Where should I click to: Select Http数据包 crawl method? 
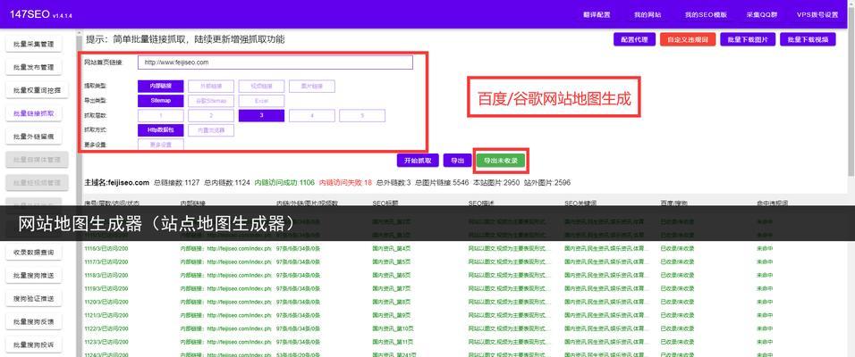click(160, 130)
